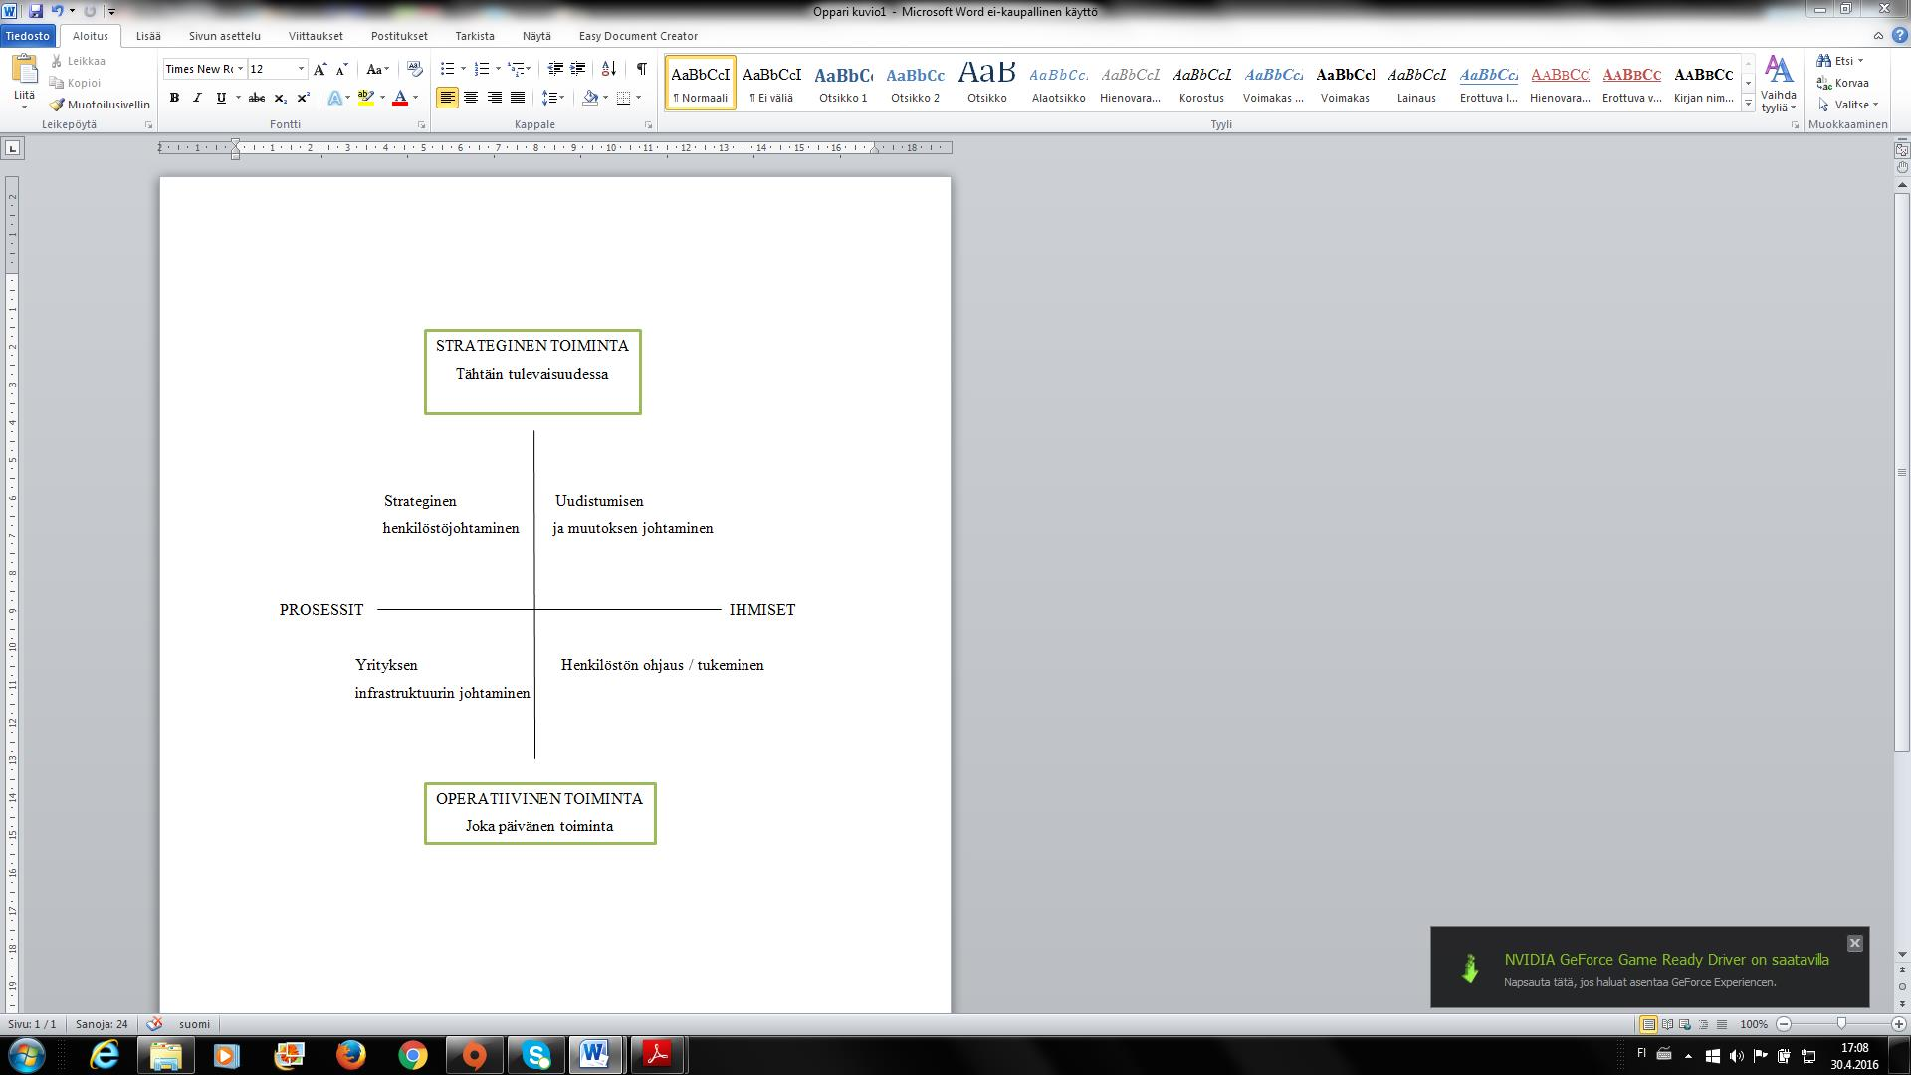Shrink the font size
1911x1075 pixels.
(x=341, y=69)
